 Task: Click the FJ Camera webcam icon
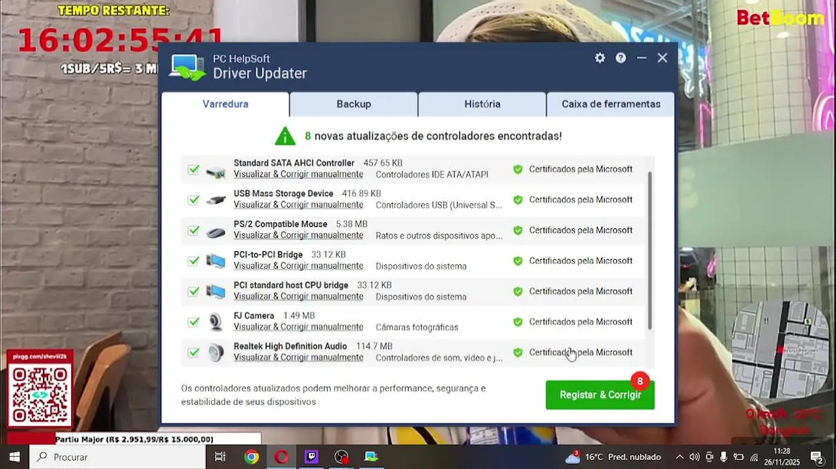click(216, 322)
